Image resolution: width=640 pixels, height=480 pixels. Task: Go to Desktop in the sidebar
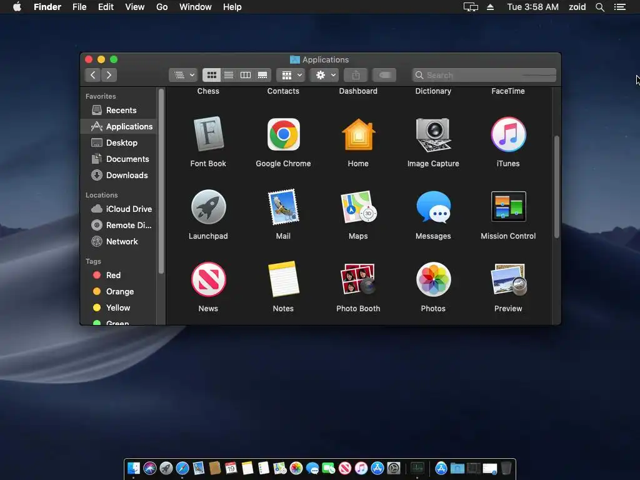118,143
